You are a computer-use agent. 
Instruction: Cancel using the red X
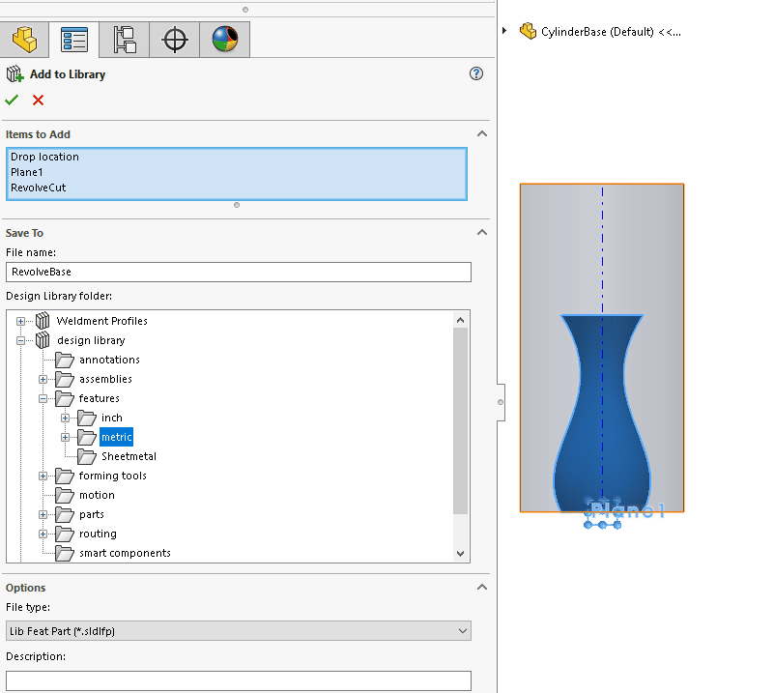(37, 100)
